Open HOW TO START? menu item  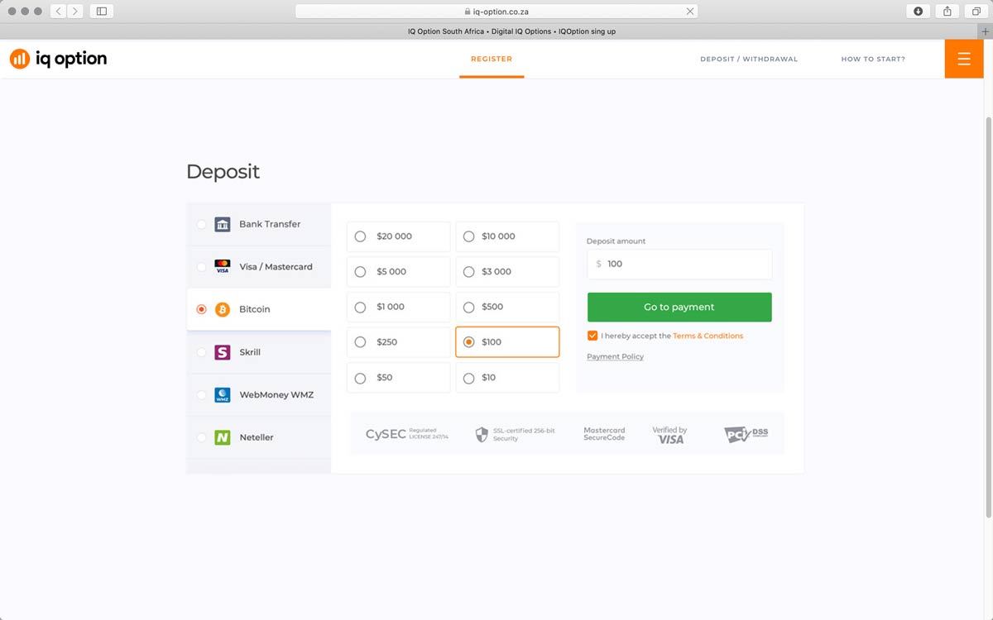click(x=873, y=60)
